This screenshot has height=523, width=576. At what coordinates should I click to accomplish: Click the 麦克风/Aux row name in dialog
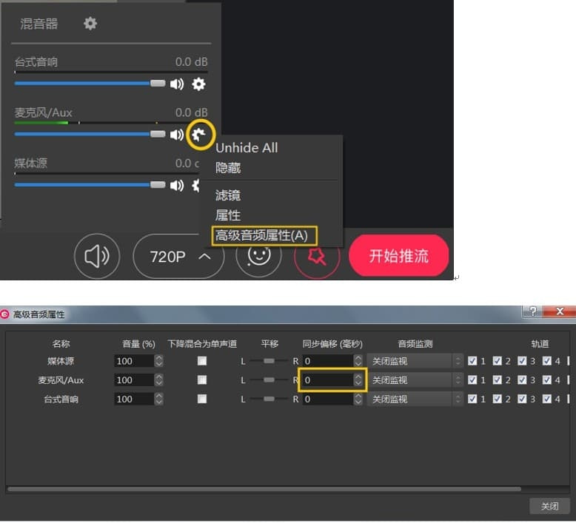click(x=61, y=380)
